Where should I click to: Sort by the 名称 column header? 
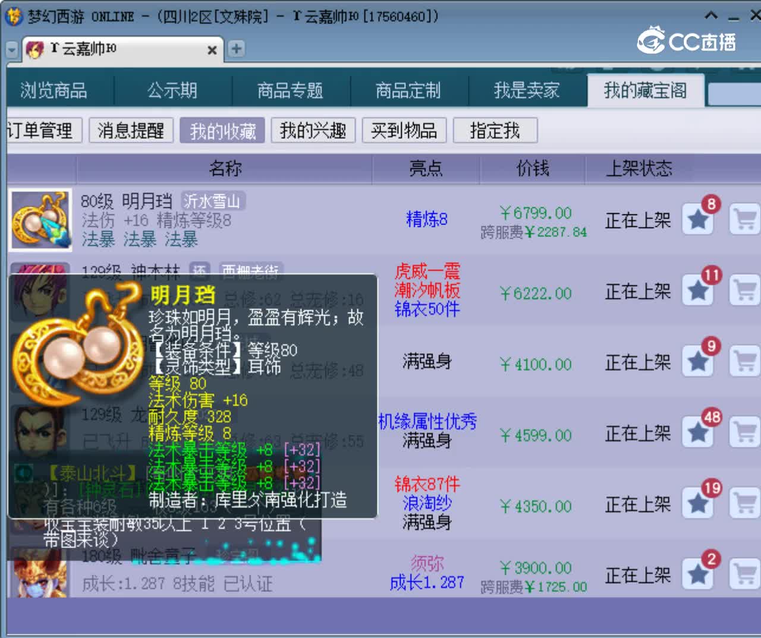click(225, 168)
